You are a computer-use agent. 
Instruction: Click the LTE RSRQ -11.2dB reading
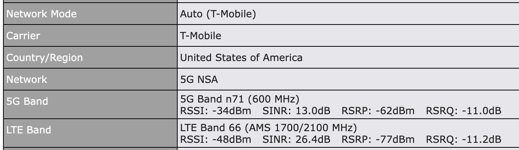pos(464,139)
